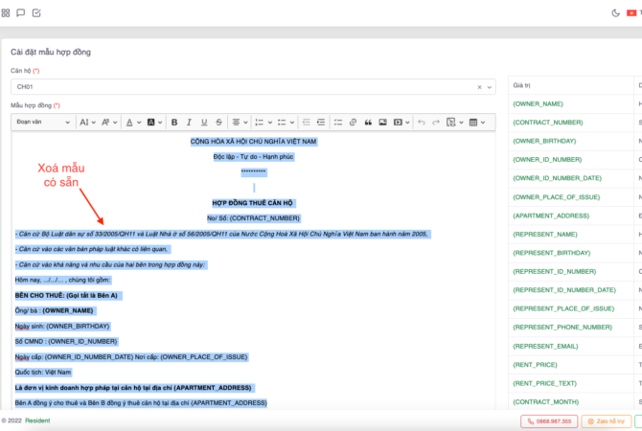The image size is (642, 431).
Task: Open the Đoạn văn paragraph style dropdown
Action: 43,123
